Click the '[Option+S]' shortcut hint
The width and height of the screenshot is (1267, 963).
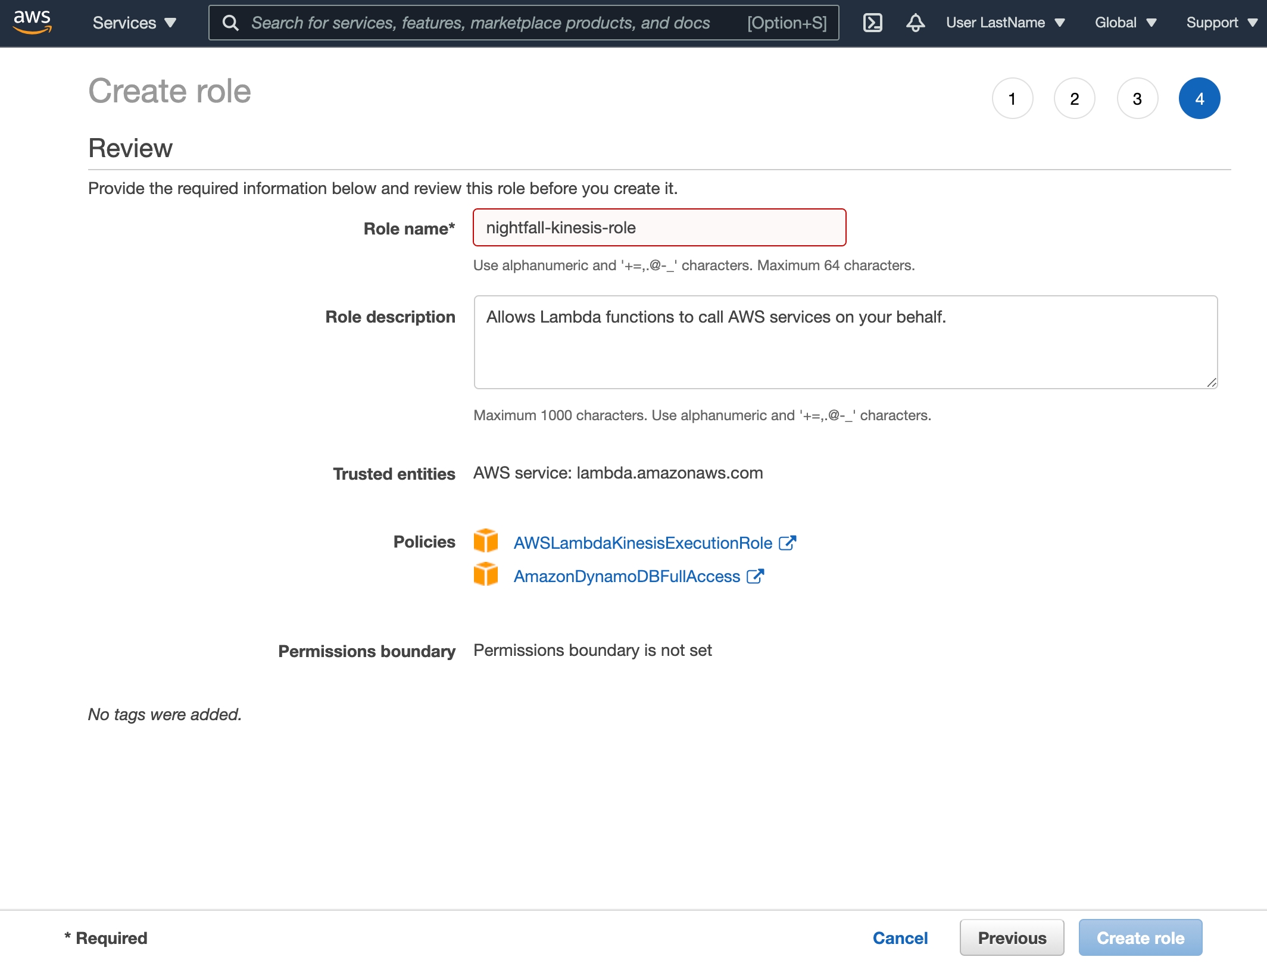(x=787, y=23)
